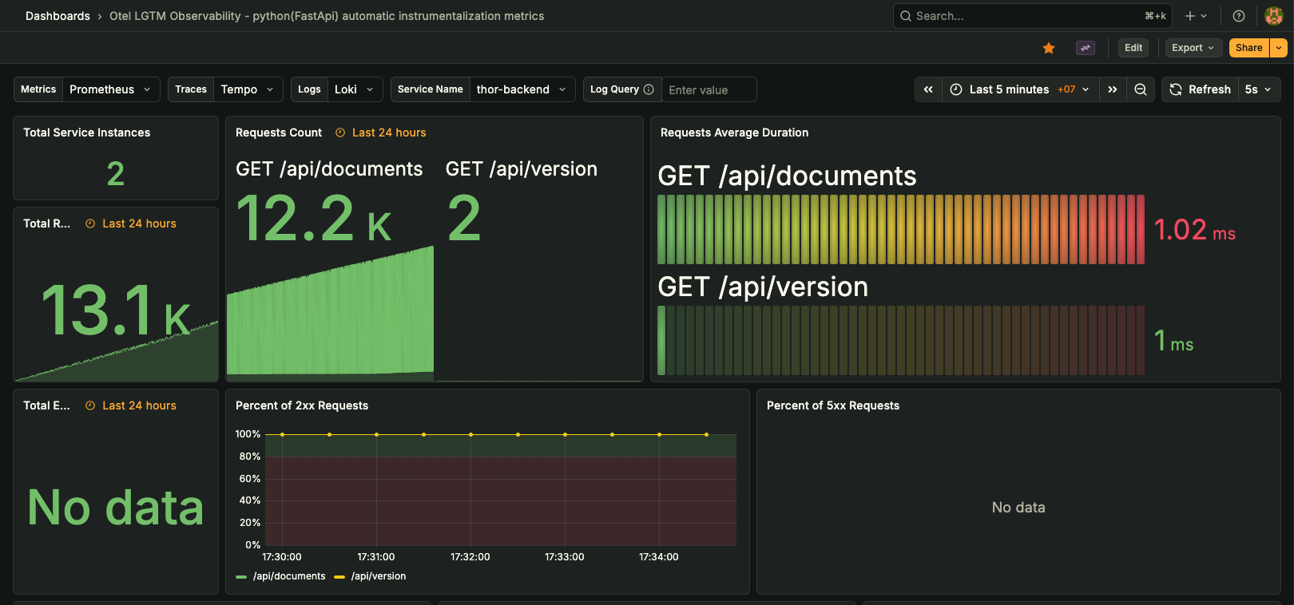This screenshot has width=1294, height=605.
Task: Open the Requests Average Duration panel title
Action: (734, 132)
